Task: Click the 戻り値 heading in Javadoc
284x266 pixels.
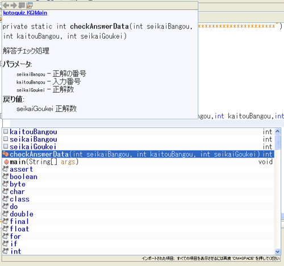Action: pyautogui.click(x=14, y=99)
